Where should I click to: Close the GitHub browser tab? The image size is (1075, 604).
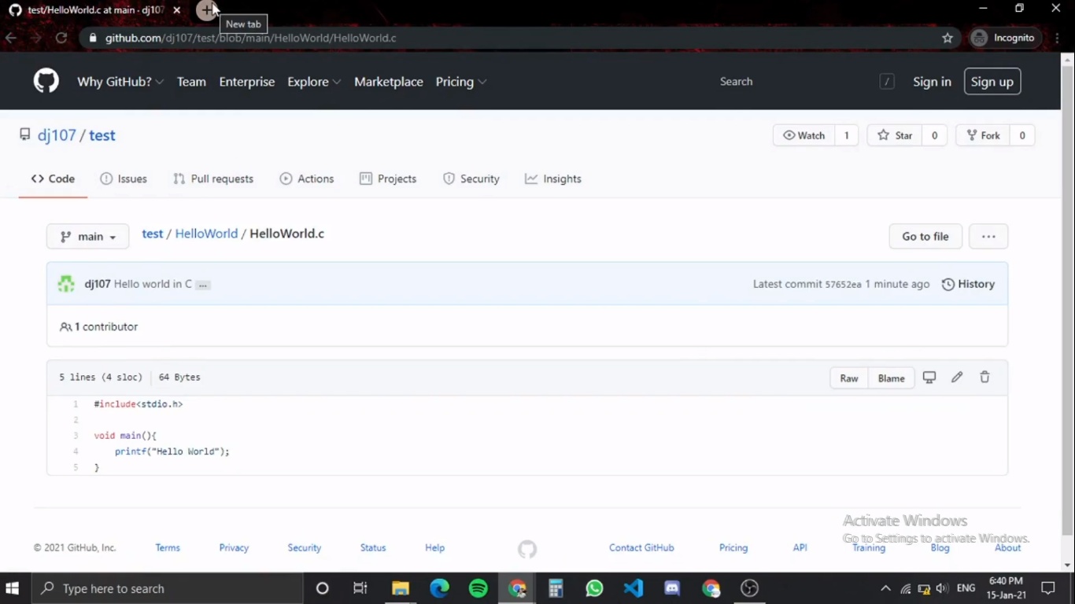[x=176, y=10]
